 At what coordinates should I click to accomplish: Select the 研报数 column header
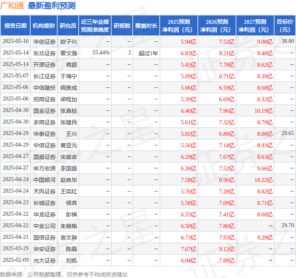pyautogui.click(x=122, y=25)
